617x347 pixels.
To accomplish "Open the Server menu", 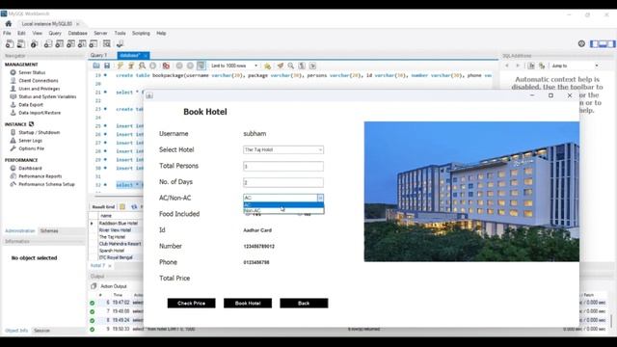I will click(x=100, y=34).
